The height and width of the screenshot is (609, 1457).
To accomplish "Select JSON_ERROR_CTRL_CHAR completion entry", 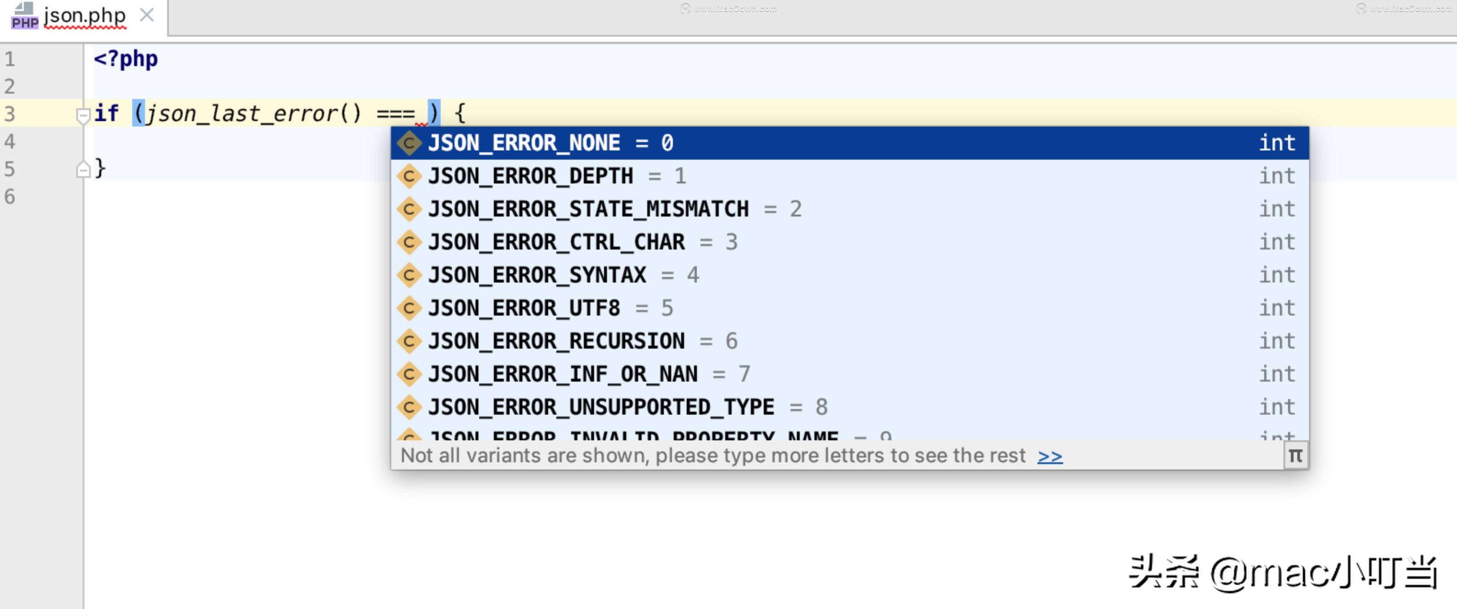I will (x=556, y=242).
